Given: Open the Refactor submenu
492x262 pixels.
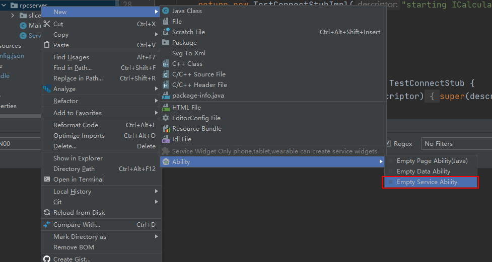Looking at the screenshot, I should click(101, 101).
